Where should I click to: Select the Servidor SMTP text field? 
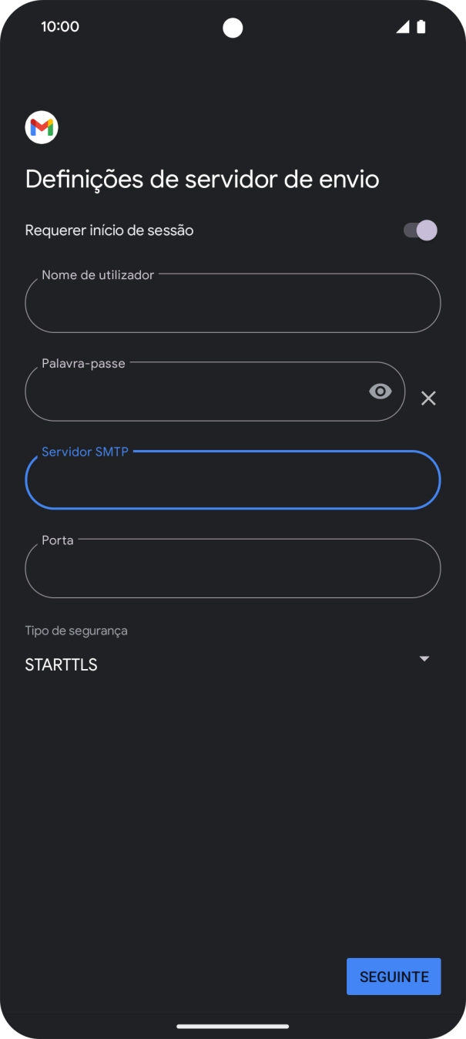pyautogui.click(x=233, y=480)
